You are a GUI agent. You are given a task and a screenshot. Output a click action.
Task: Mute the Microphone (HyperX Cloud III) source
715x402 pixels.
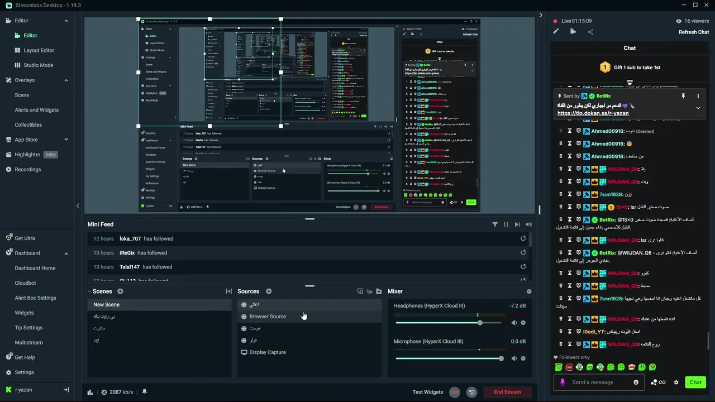[x=514, y=358]
